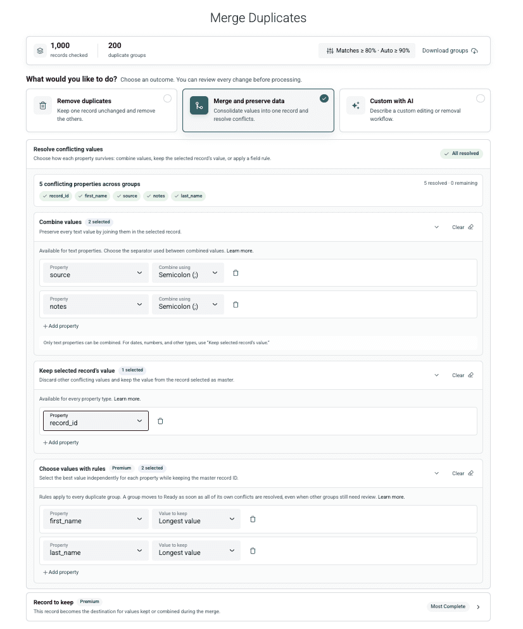Open Matches ≥ 80% threshold settings

pyautogui.click(x=367, y=51)
